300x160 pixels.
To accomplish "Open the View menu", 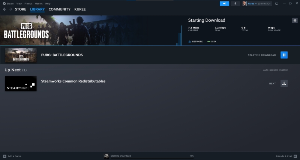I will 19,3.
